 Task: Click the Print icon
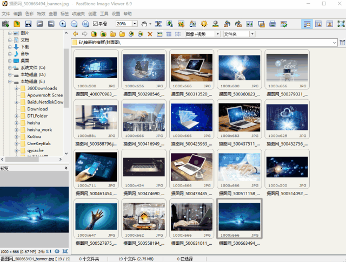click(x=272, y=24)
